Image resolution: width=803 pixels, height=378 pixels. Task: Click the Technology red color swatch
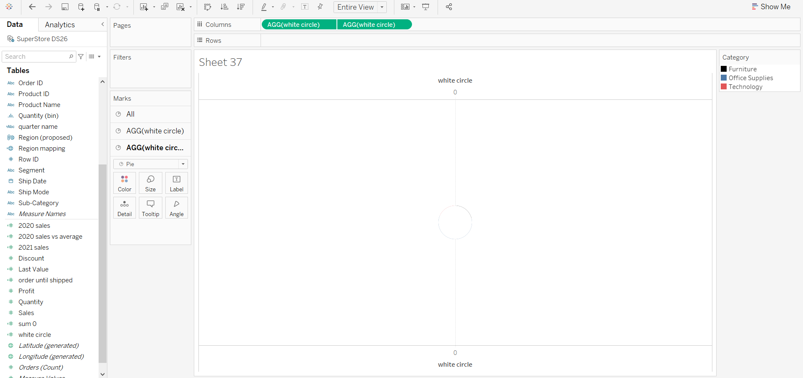pyautogui.click(x=724, y=86)
